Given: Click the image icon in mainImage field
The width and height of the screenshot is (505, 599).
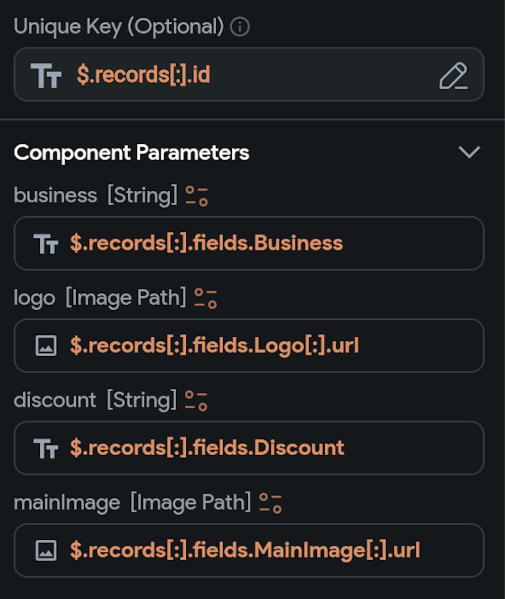Looking at the screenshot, I should pos(46,551).
